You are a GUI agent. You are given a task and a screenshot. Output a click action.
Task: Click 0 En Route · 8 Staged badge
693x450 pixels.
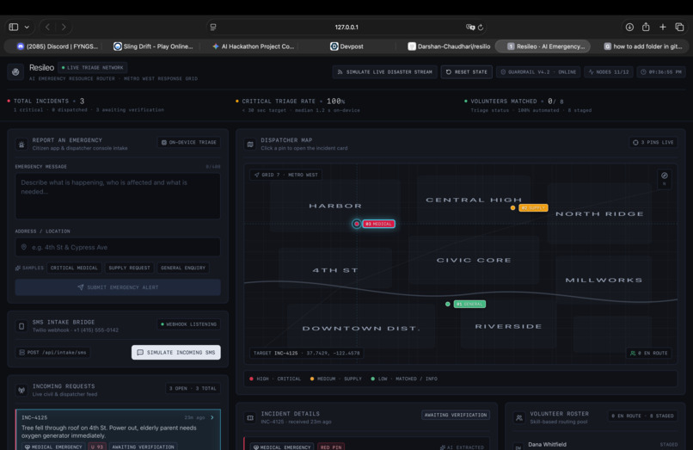click(642, 416)
